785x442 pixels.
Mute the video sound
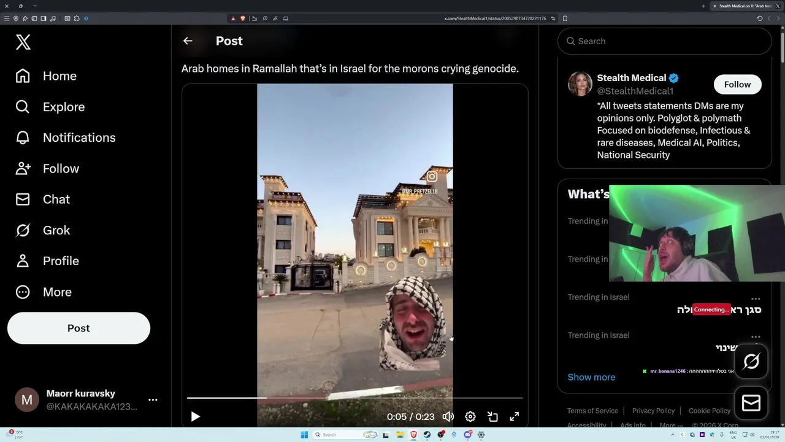448,417
